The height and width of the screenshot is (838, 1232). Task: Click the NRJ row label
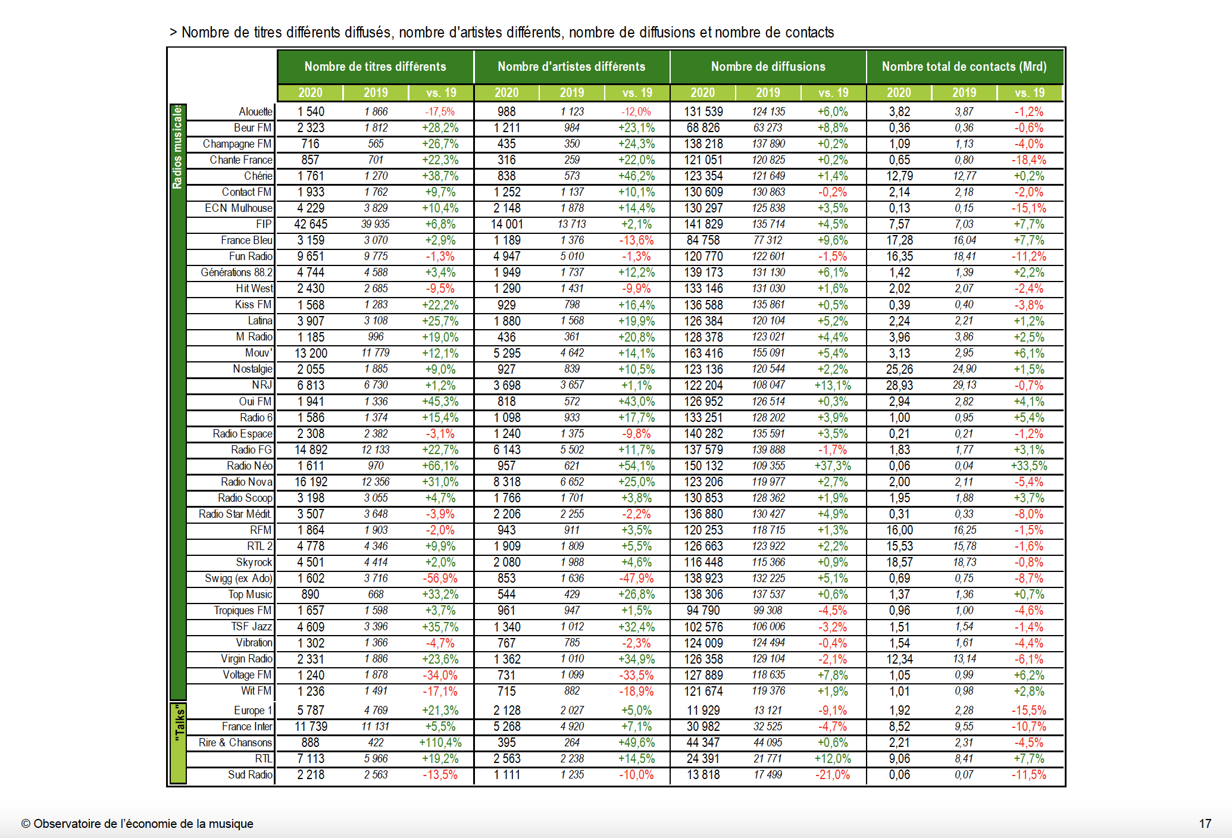tap(262, 385)
